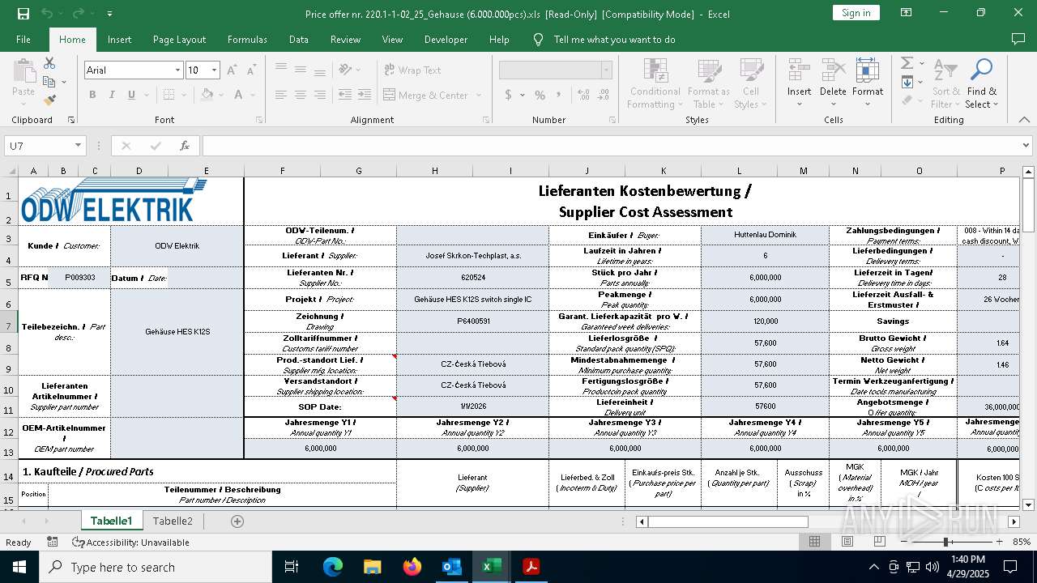Image resolution: width=1037 pixels, height=583 pixels.
Task: Apply accounting dollar format
Action: tap(508, 95)
